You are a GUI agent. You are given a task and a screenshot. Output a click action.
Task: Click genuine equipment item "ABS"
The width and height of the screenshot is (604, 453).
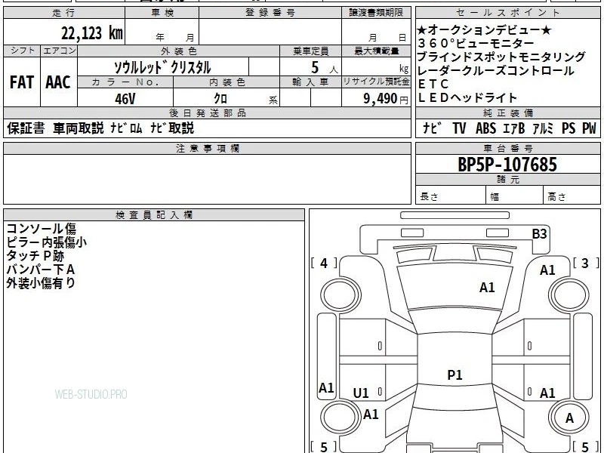485,128
